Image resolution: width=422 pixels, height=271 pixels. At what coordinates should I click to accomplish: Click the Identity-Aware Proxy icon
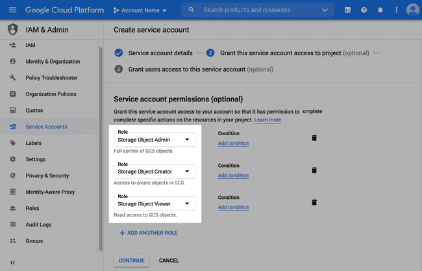click(x=12, y=192)
